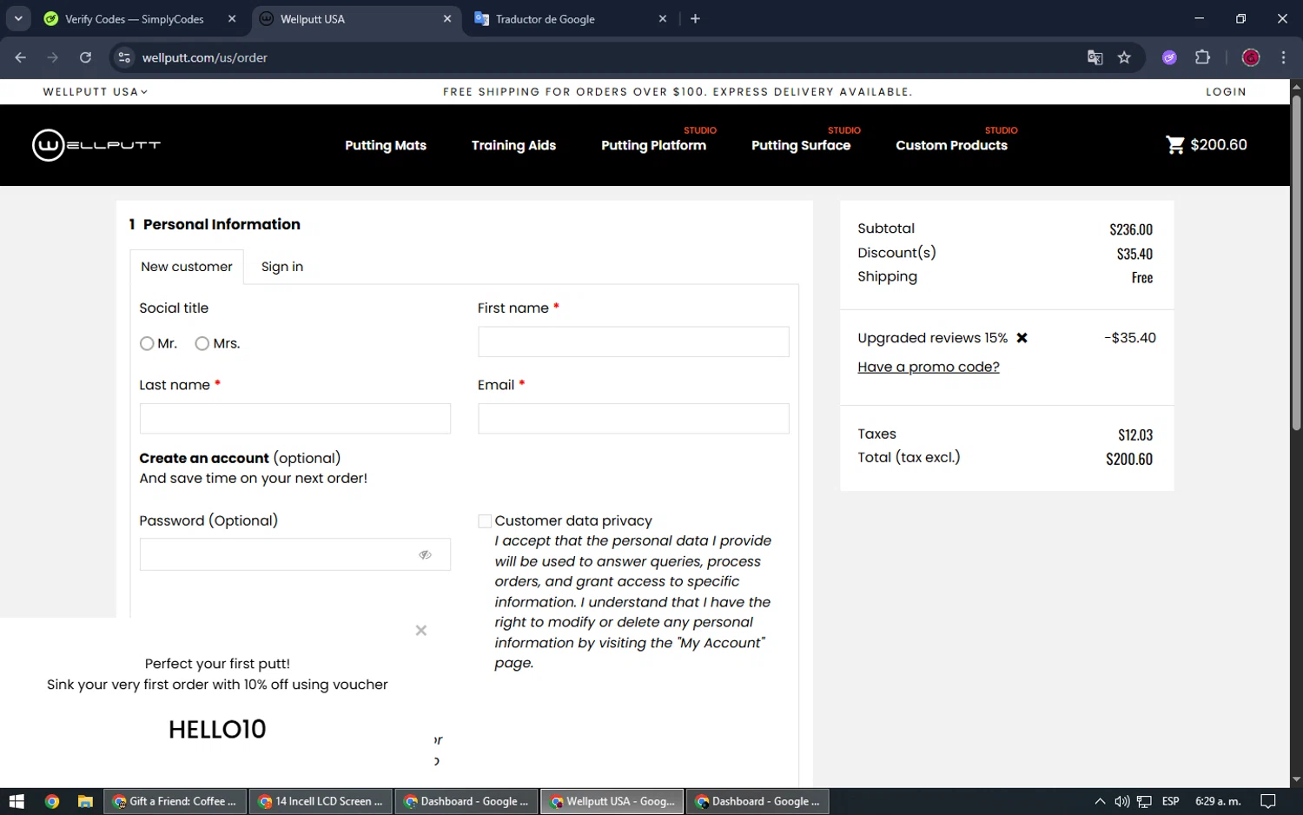The height and width of the screenshot is (815, 1303).
Task: Open a new browser tab
Action: [x=695, y=18]
